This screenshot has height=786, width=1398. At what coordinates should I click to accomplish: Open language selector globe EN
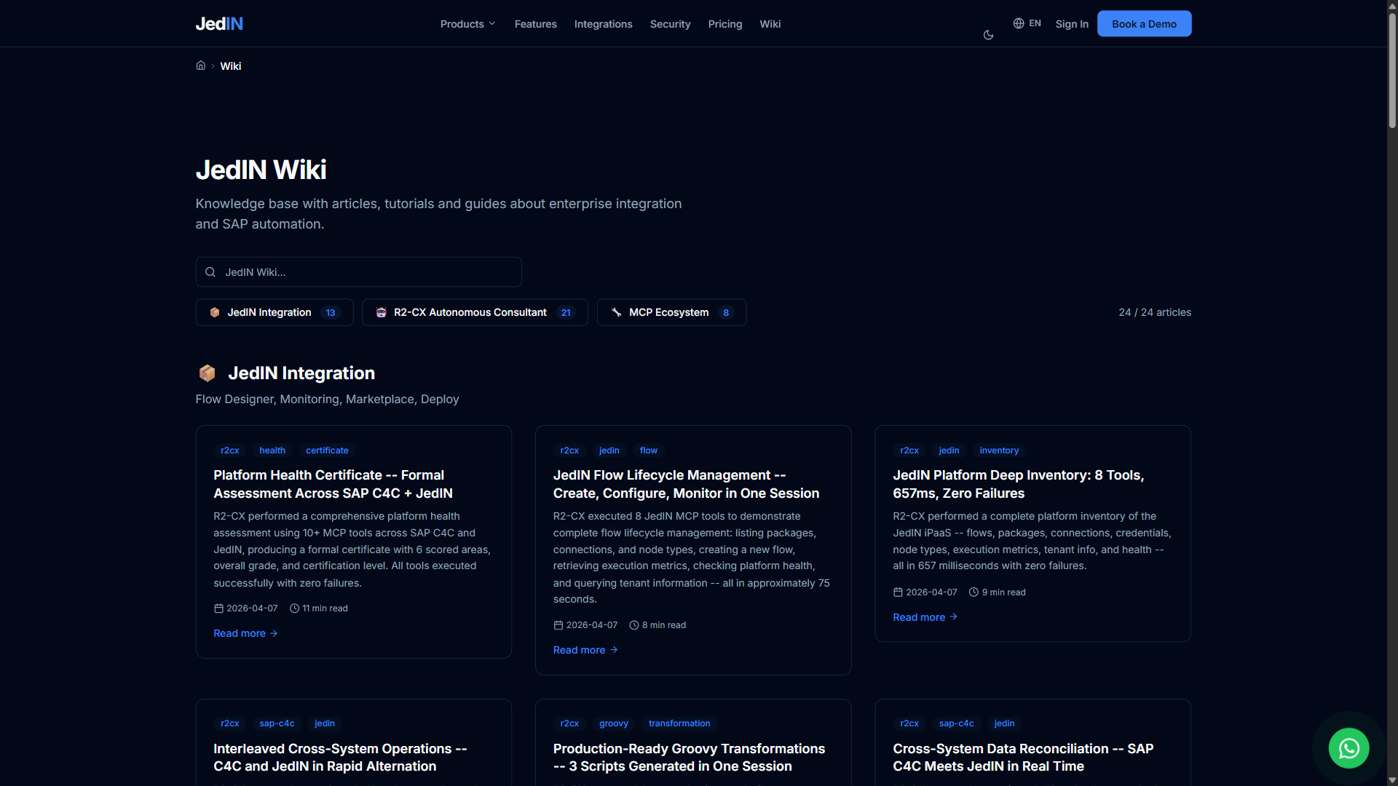pyautogui.click(x=1027, y=23)
